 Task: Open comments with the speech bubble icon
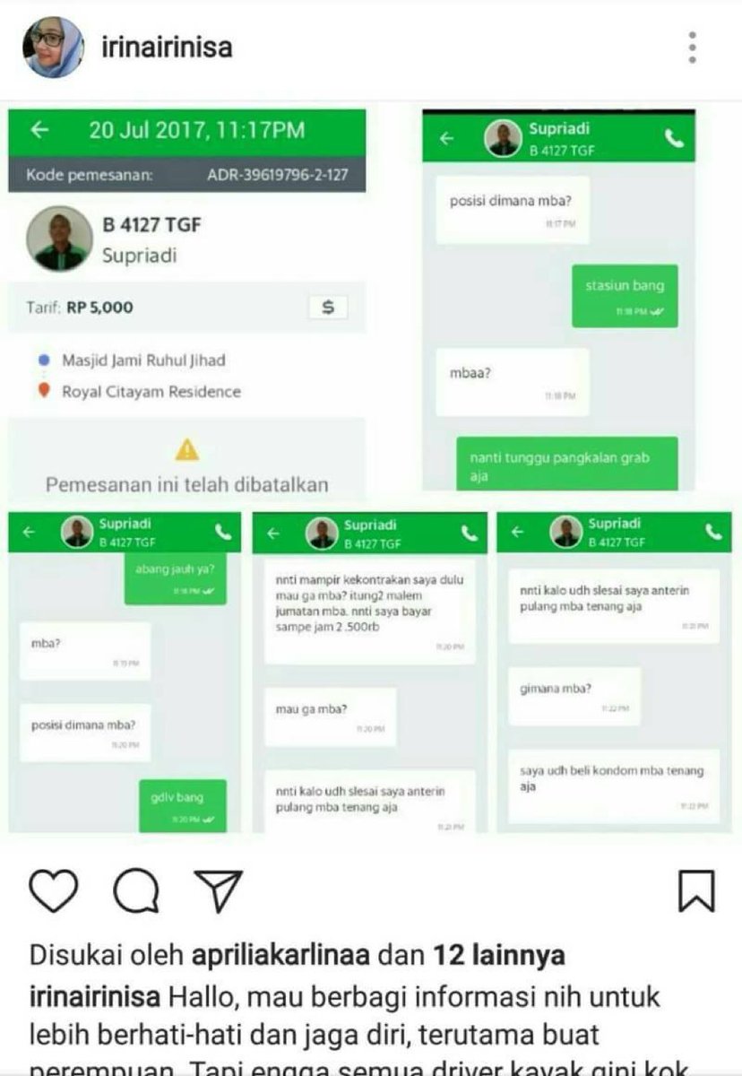(x=136, y=891)
